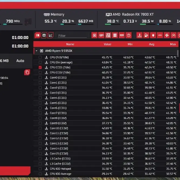The image size is (180, 180).
Task: Click the Auto setting in left panel
Action: tap(20, 61)
